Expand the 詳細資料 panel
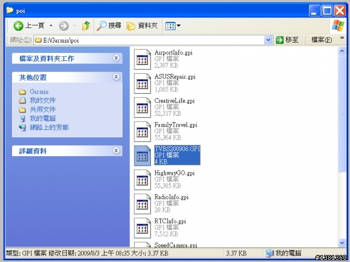 (x=116, y=151)
